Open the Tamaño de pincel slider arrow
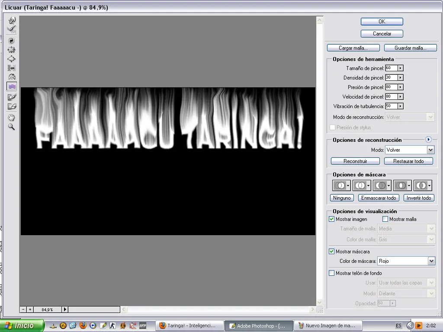 coord(400,68)
